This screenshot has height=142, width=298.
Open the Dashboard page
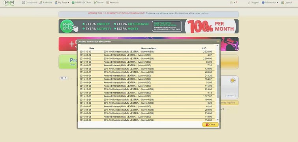click(29, 2)
